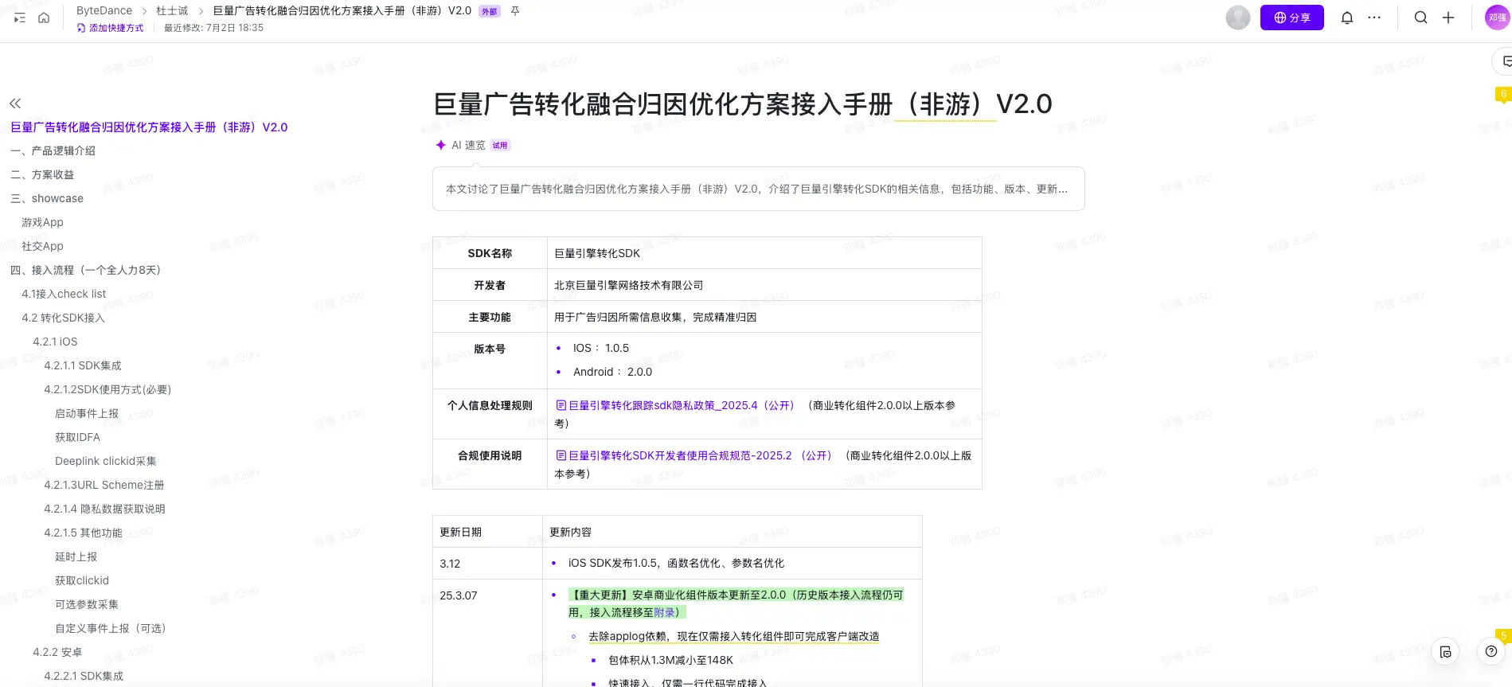The width and height of the screenshot is (1512, 687).
Task: Jump to 自定义事件上报（可选） in outline
Action: [x=111, y=628]
